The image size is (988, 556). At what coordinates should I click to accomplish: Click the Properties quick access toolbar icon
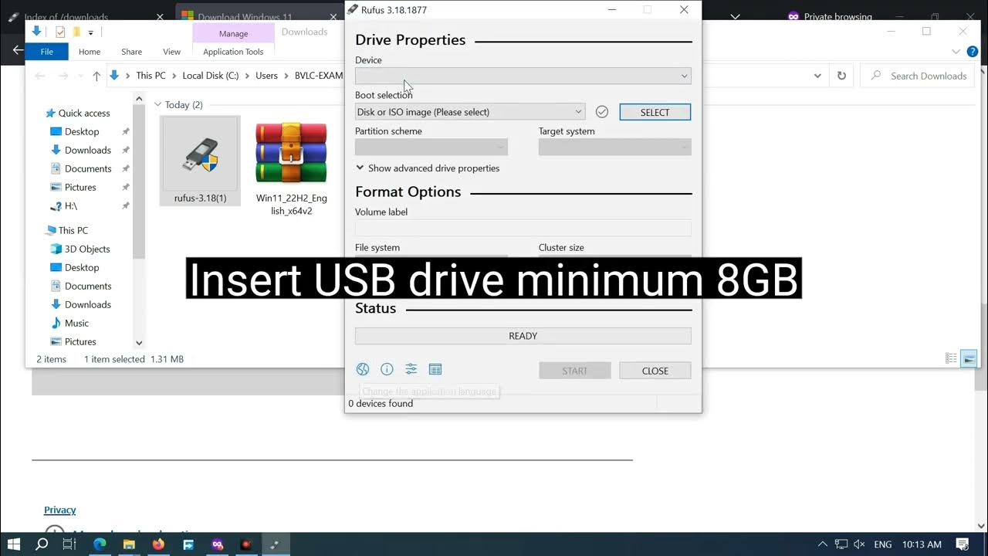(60, 32)
